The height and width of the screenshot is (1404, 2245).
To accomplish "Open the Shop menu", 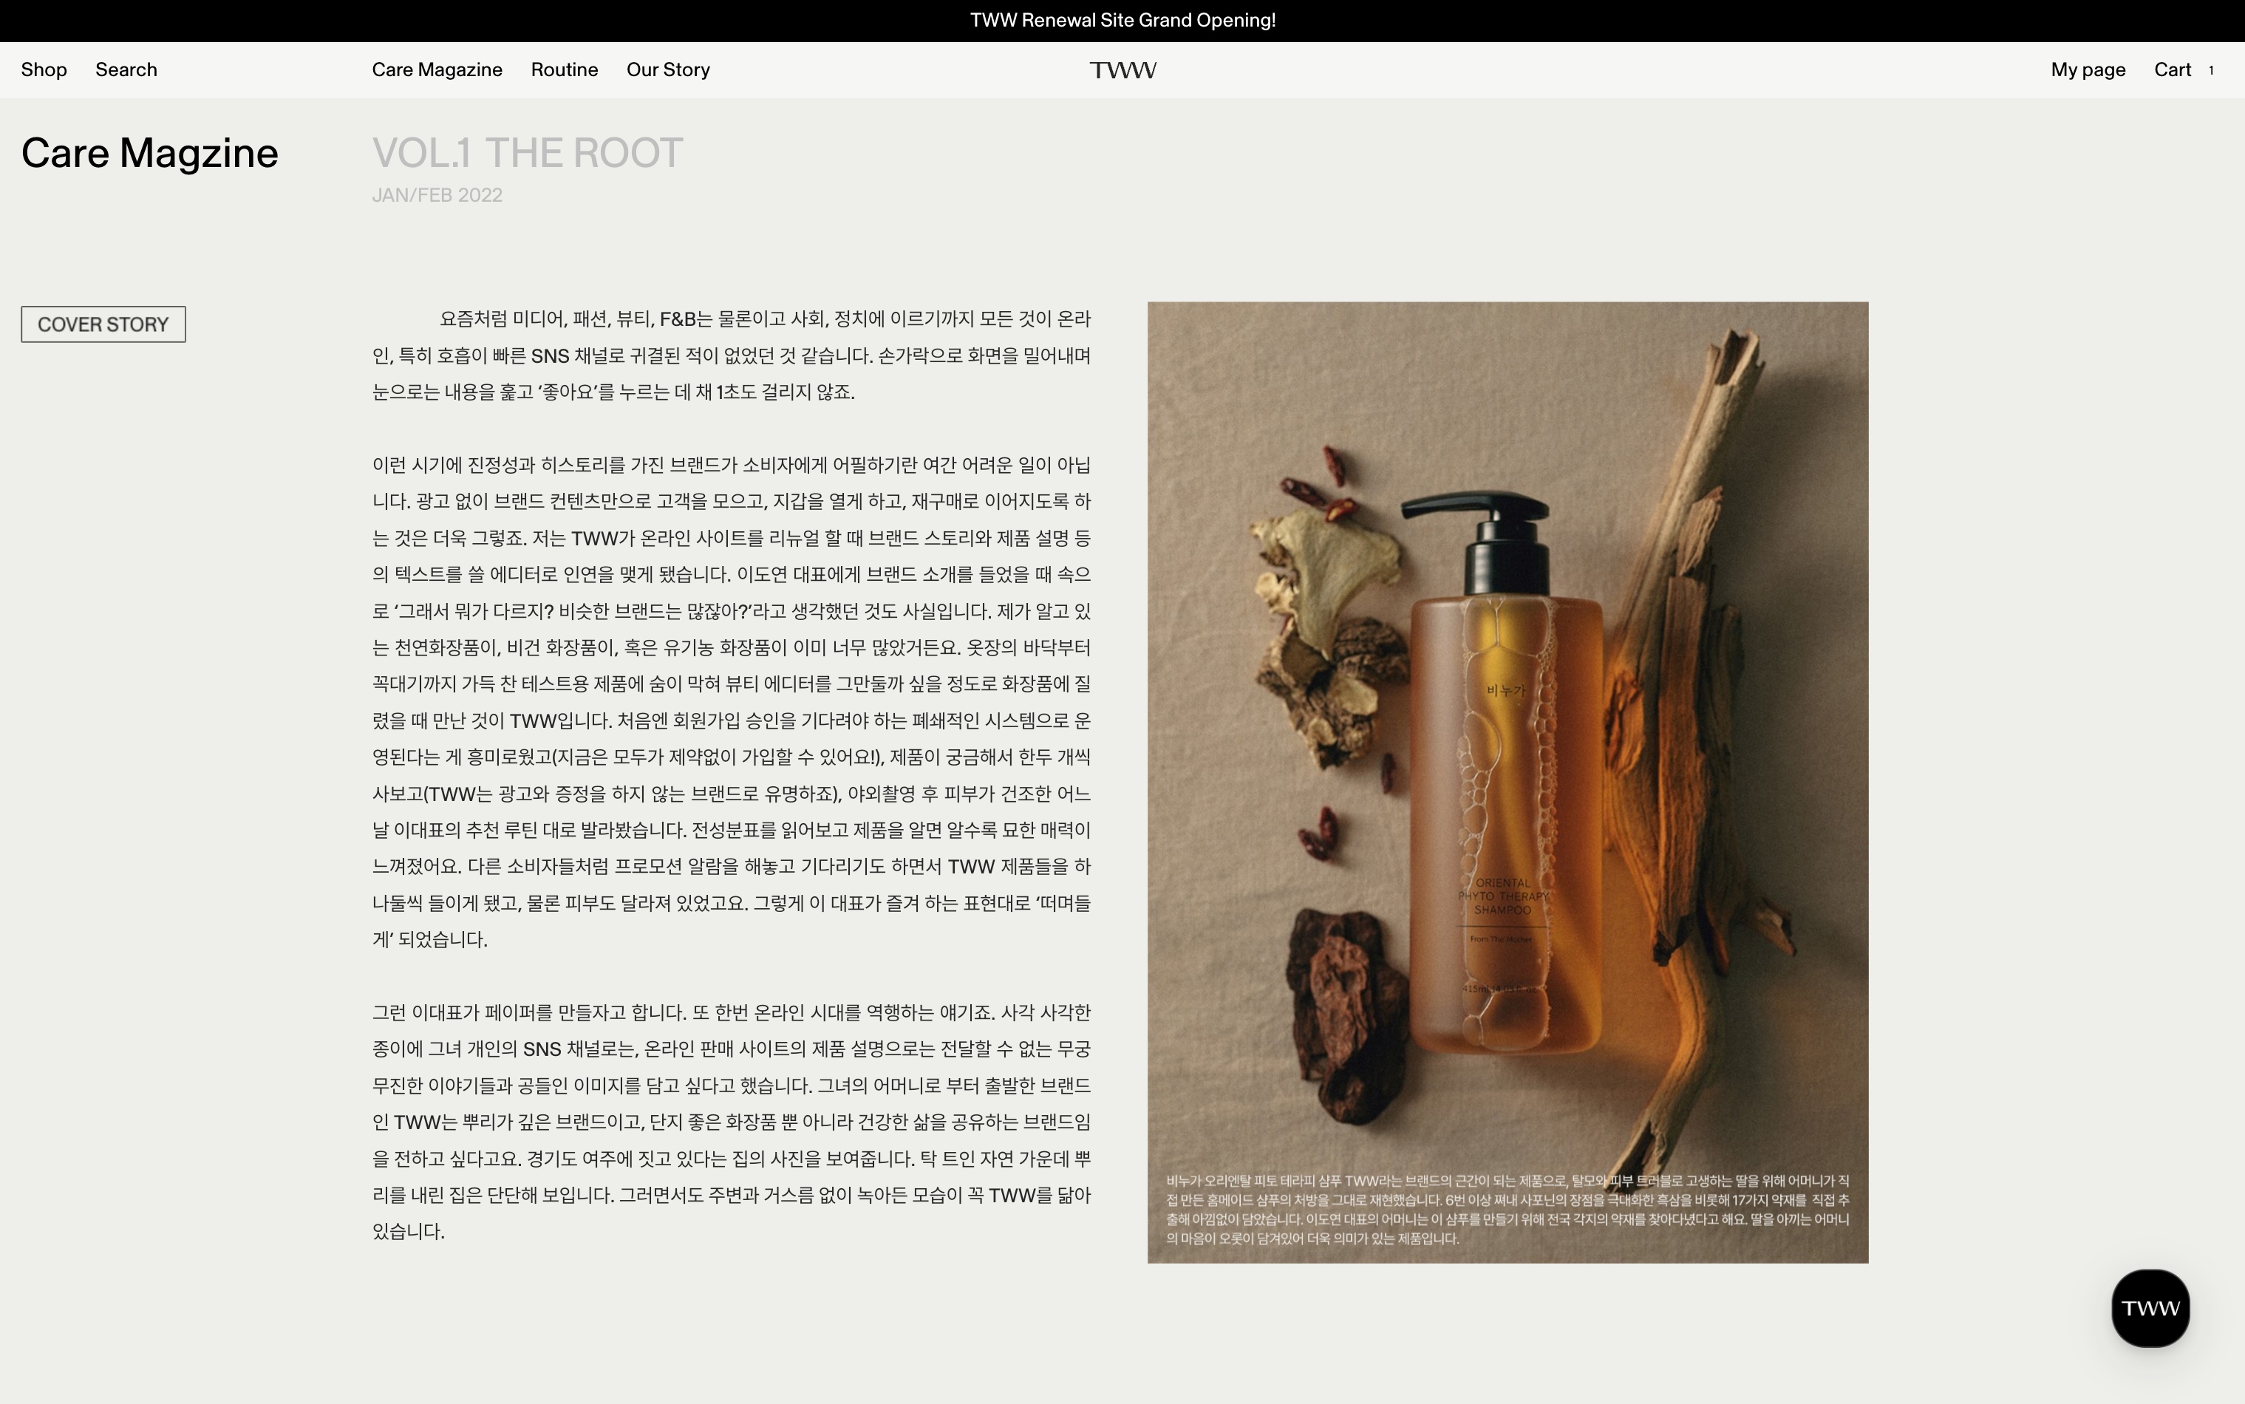I will [x=44, y=71].
